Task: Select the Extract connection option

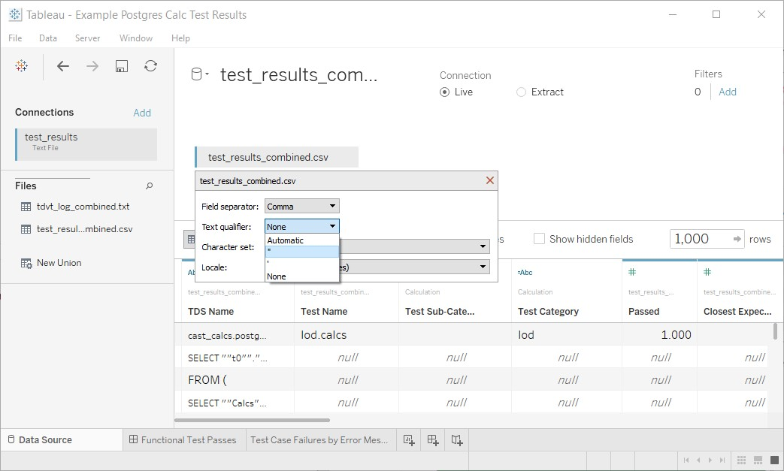Action: (x=522, y=92)
